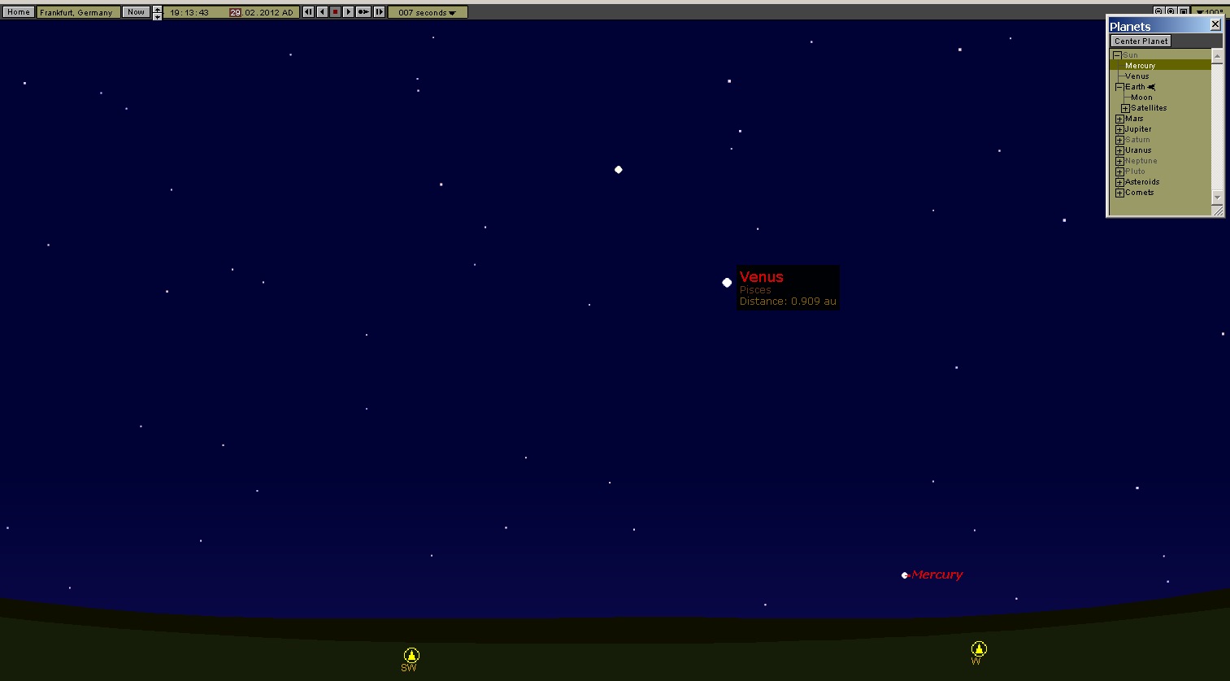Collapse the Earth tree node
Viewport: 1230px width, 681px height.
(1119, 87)
